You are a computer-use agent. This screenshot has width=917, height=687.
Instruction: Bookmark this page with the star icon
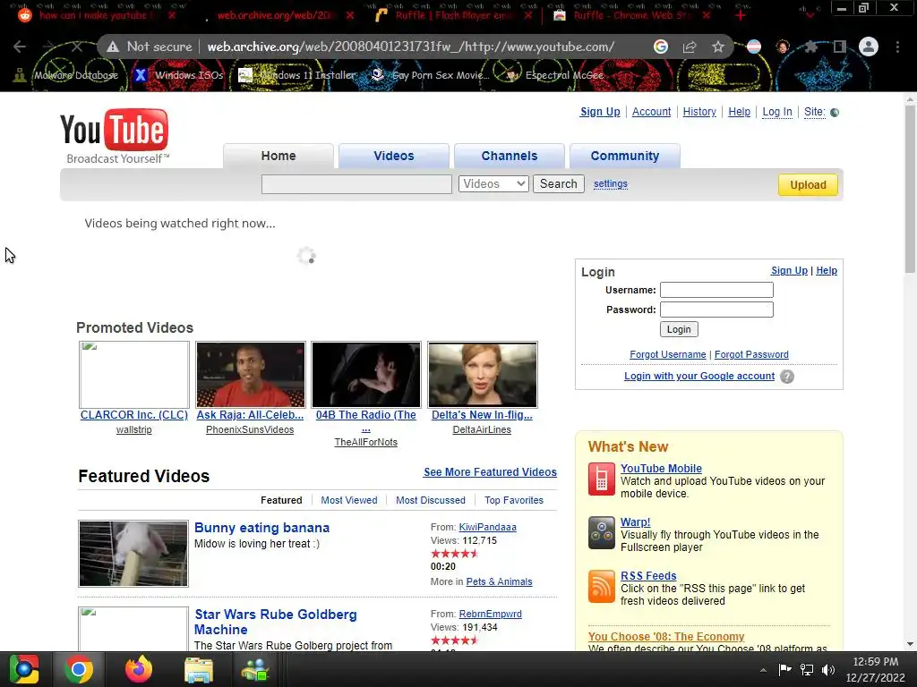coord(718,47)
